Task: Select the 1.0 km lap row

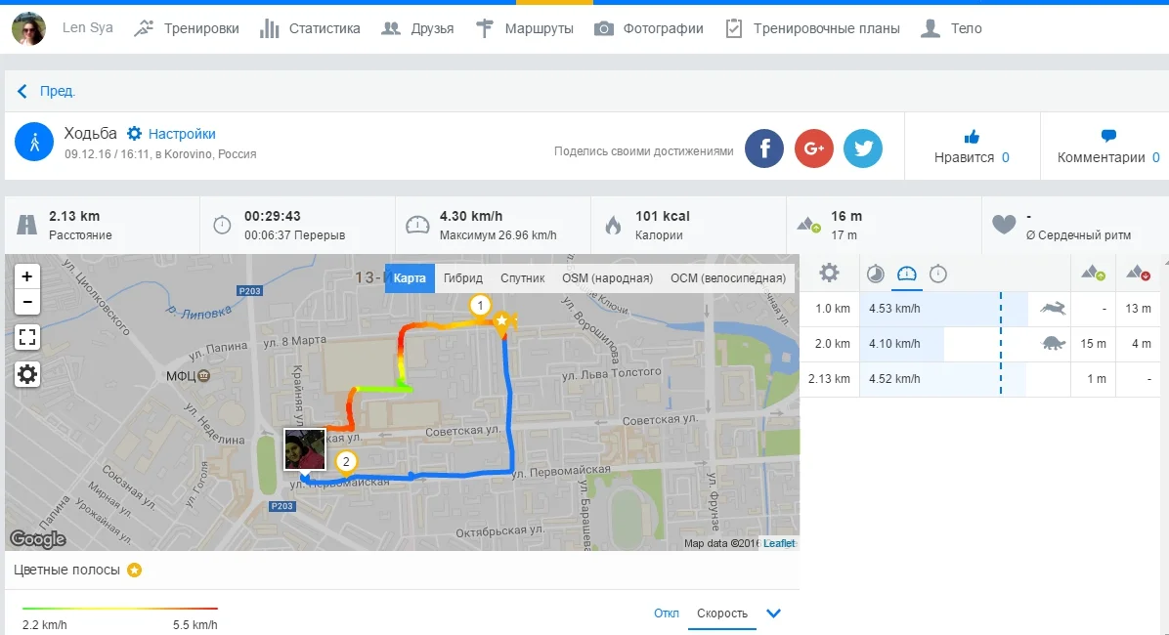Action: click(978, 309)
